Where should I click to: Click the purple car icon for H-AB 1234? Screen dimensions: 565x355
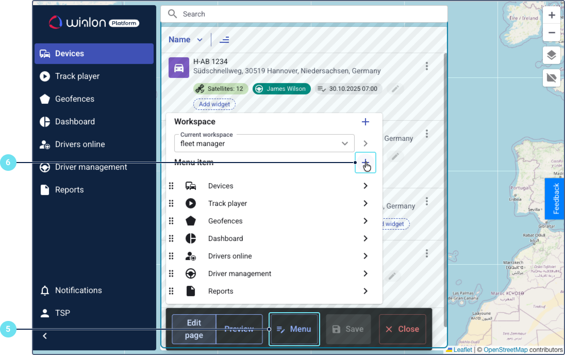[x=179, y=68]
